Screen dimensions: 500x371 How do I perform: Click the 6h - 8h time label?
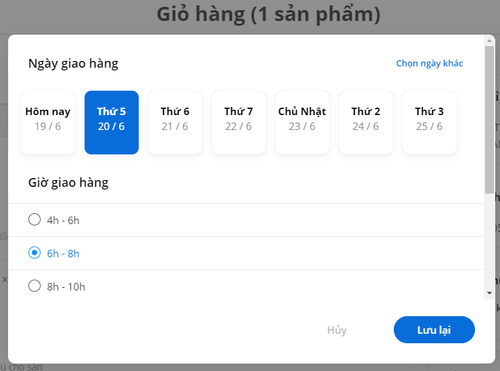point(63,254)
